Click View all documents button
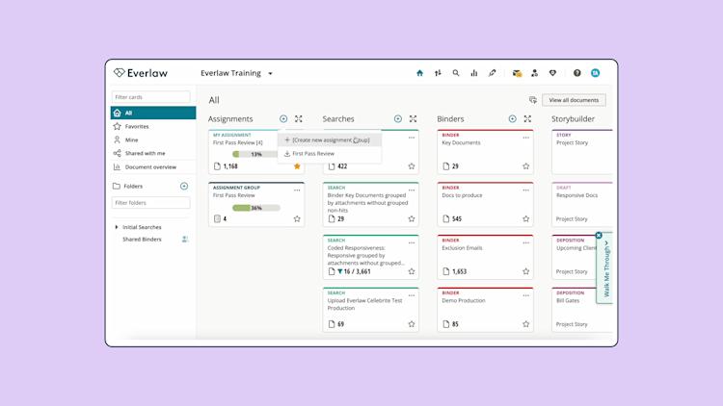The width and height of the screenshot is (723, 406). tap(574, 100)
